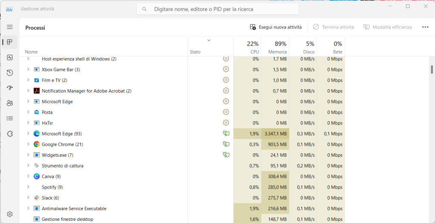This screenshot has height=223, width=435.
Task: Open the Services puzzle sidebar icon
Action: pos(10,134)
